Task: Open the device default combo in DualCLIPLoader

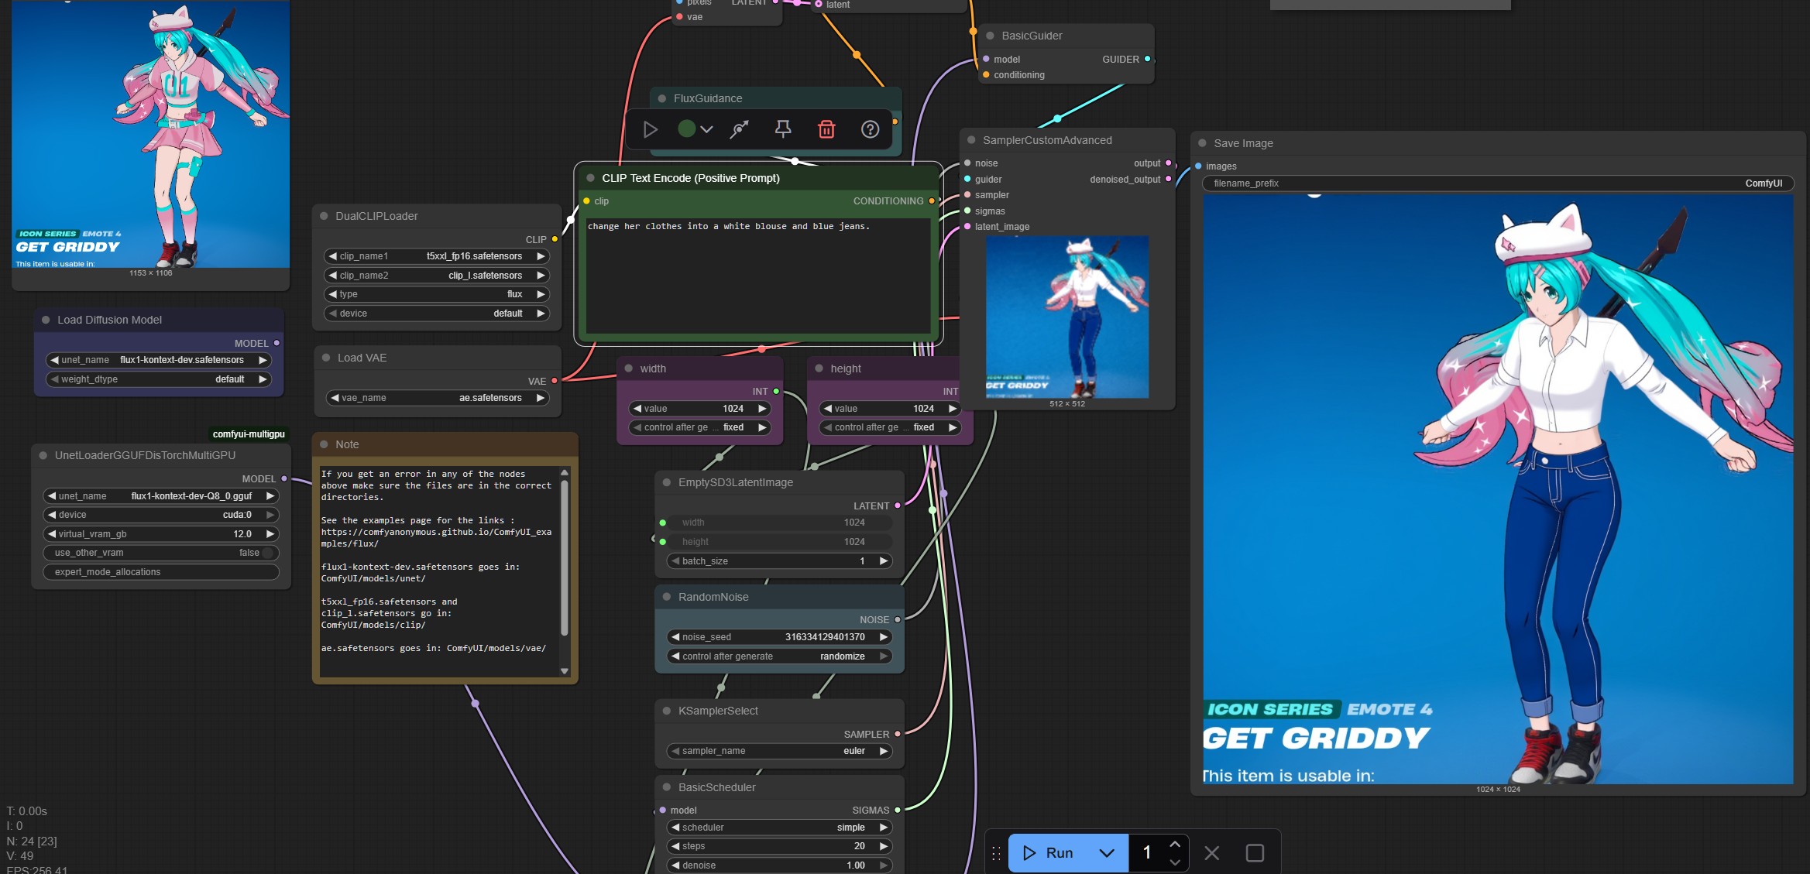Action: click(437, 314)
